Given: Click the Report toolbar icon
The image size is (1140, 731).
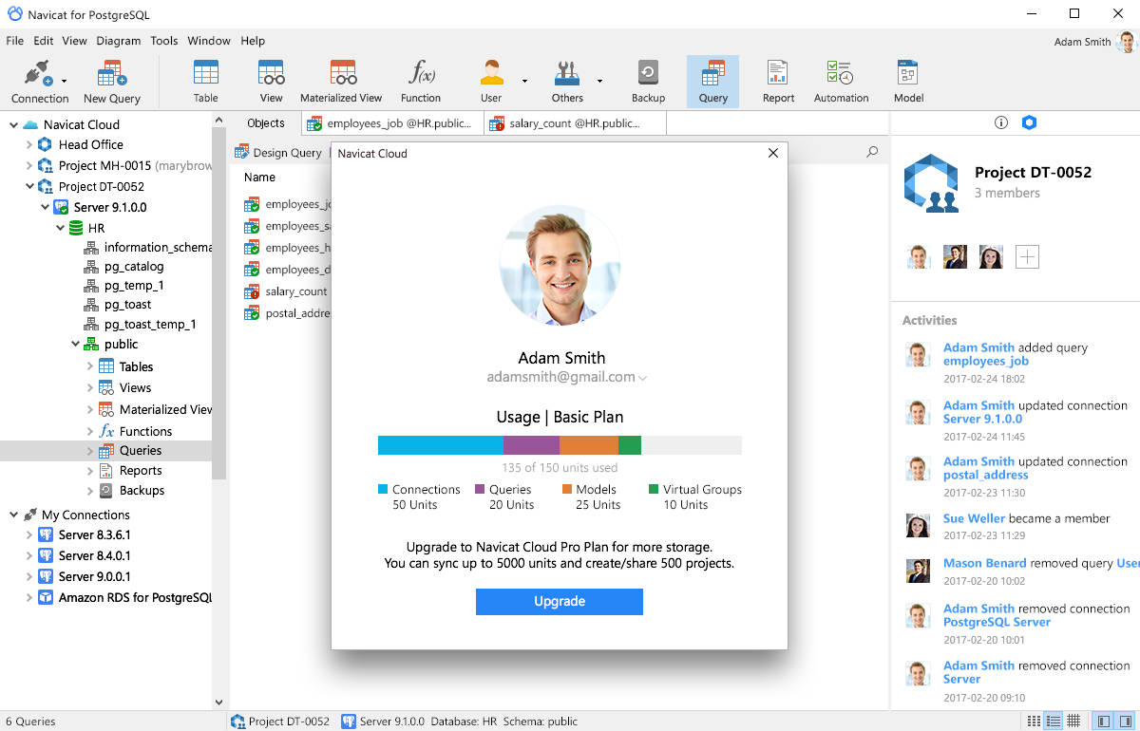Looking at the screenshot, I should point(778,82).
